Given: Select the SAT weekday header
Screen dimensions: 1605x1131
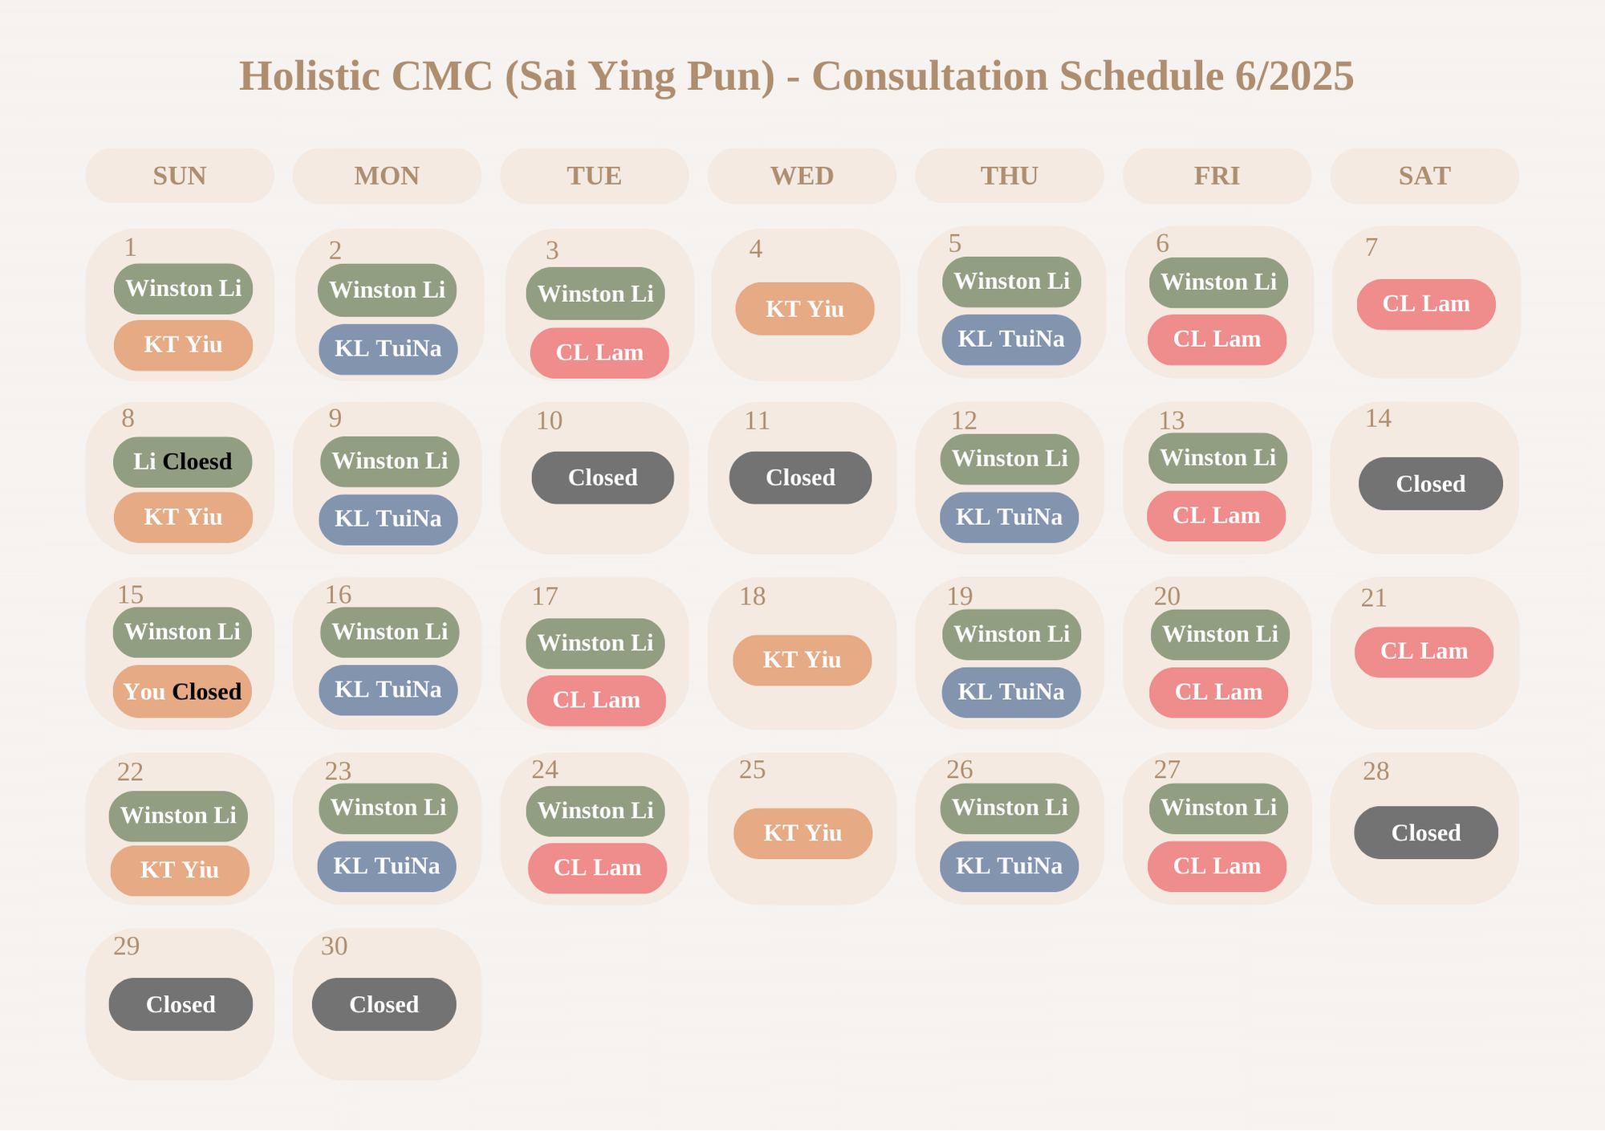Looking at the screenshot, I should click(x=1424, y=176).
